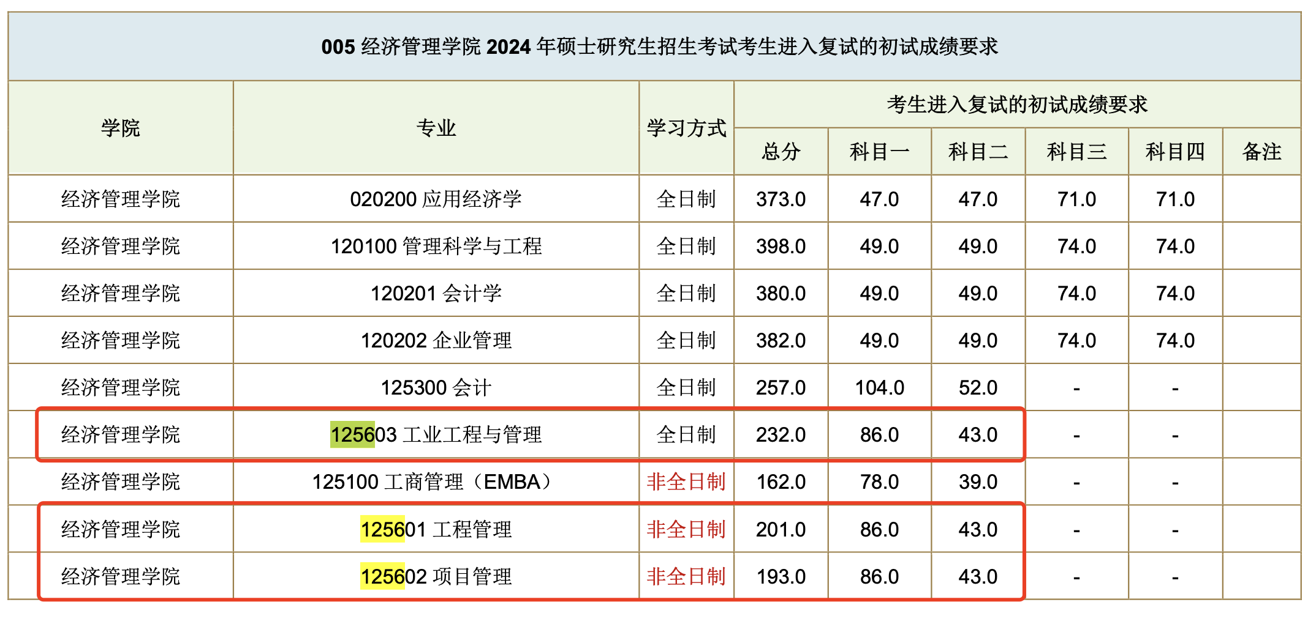Select total score 232.0
The image size is (1316, 624).
coord(781,434)
